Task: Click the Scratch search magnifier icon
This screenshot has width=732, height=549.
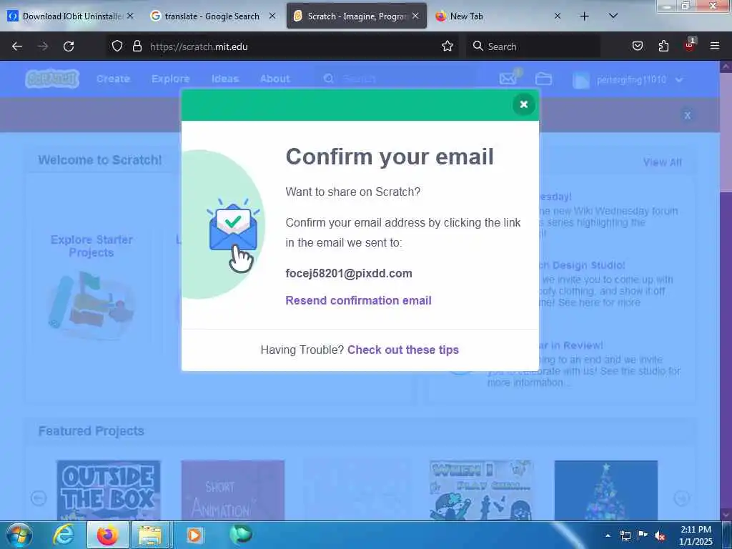Action: [x=329, y=79]
